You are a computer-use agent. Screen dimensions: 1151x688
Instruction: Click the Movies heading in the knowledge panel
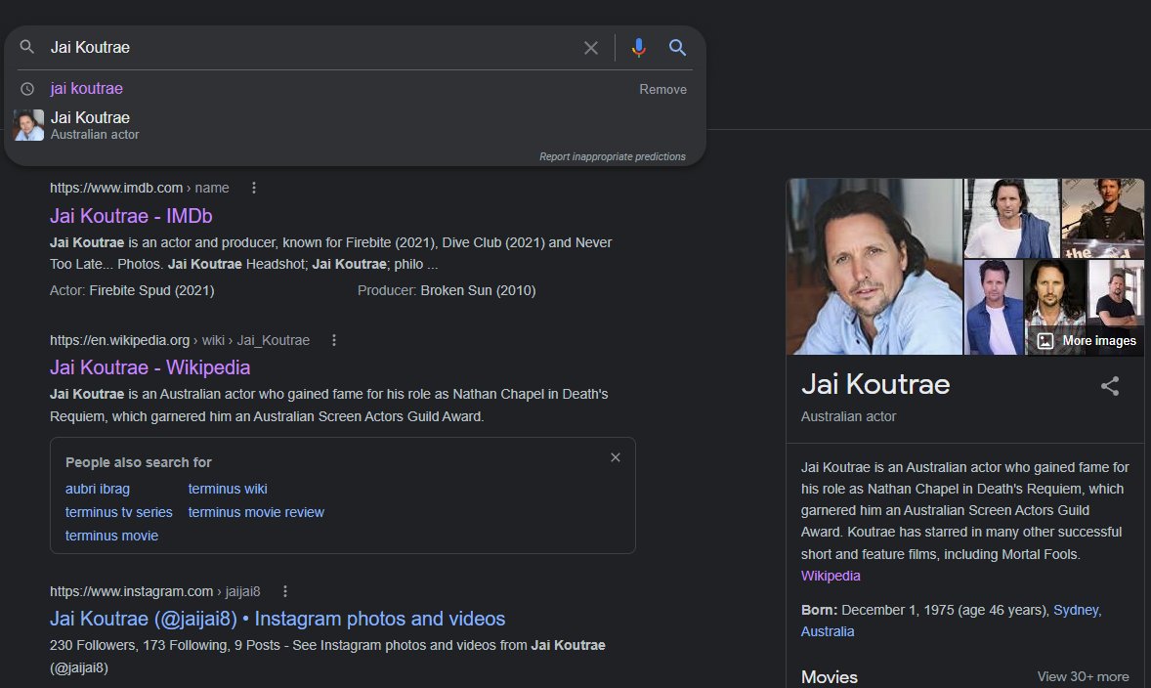point(830,677)
